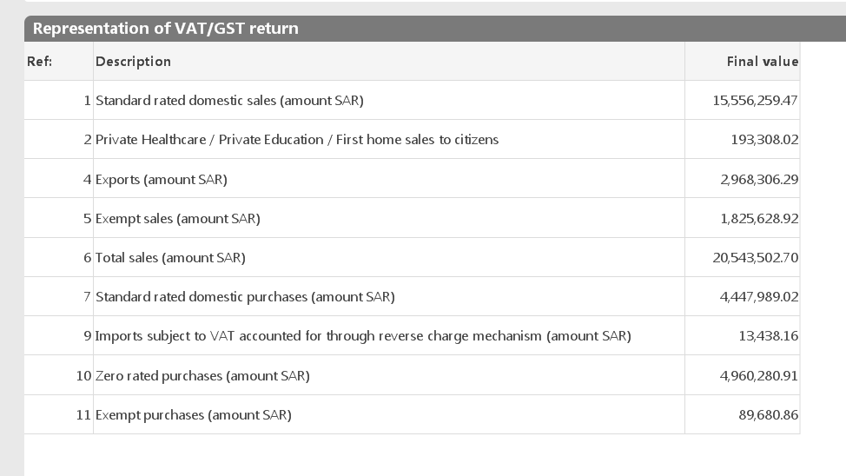
Task: Click the Final value column header
Action: [762, 62]
